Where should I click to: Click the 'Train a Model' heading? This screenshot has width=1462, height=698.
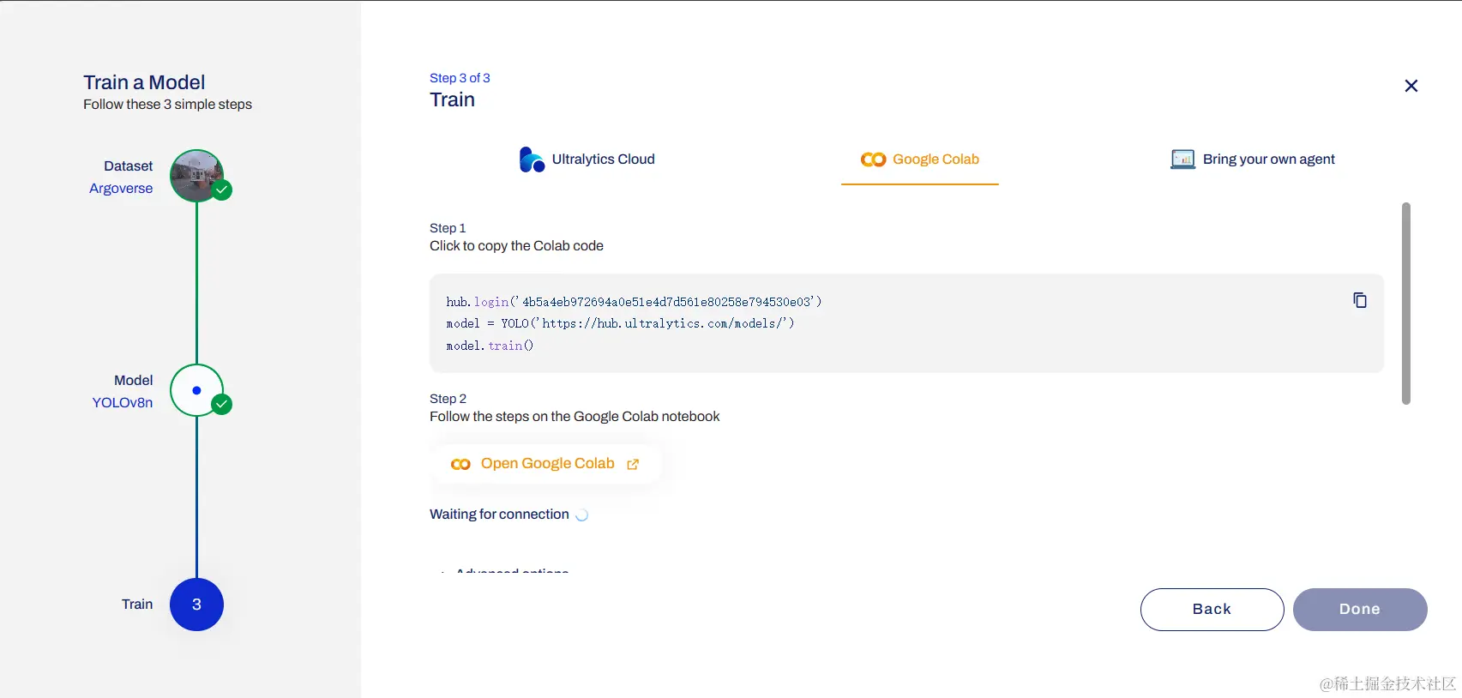point(144,82)
